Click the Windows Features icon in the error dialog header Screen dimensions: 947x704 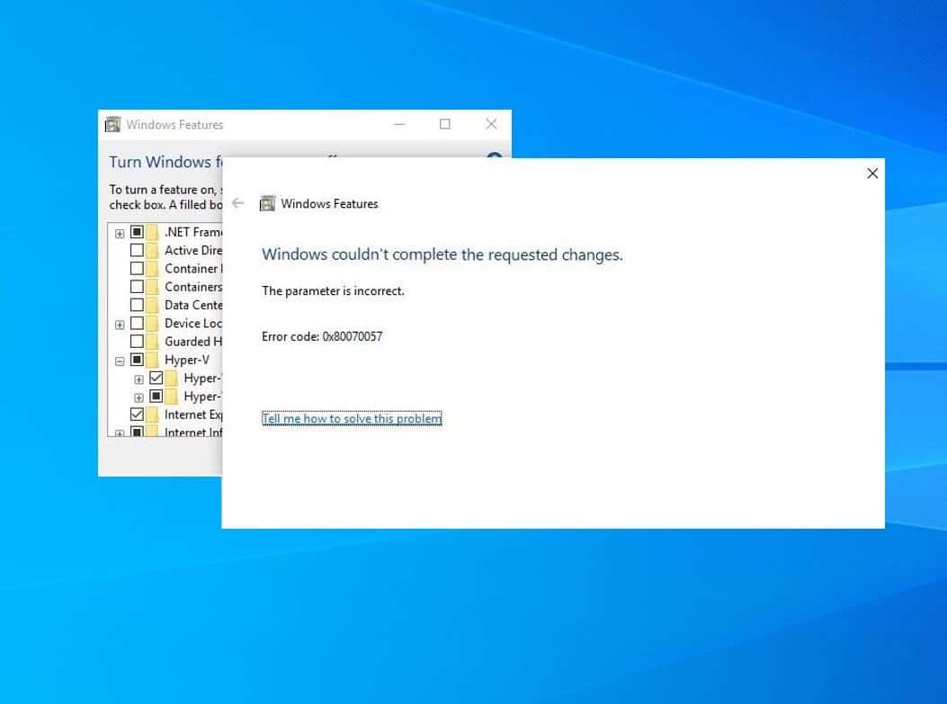(x=267, y=203)
